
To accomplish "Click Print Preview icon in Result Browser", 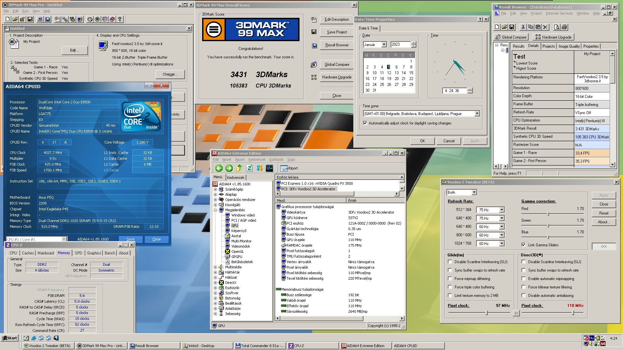I will pos(556,27).
